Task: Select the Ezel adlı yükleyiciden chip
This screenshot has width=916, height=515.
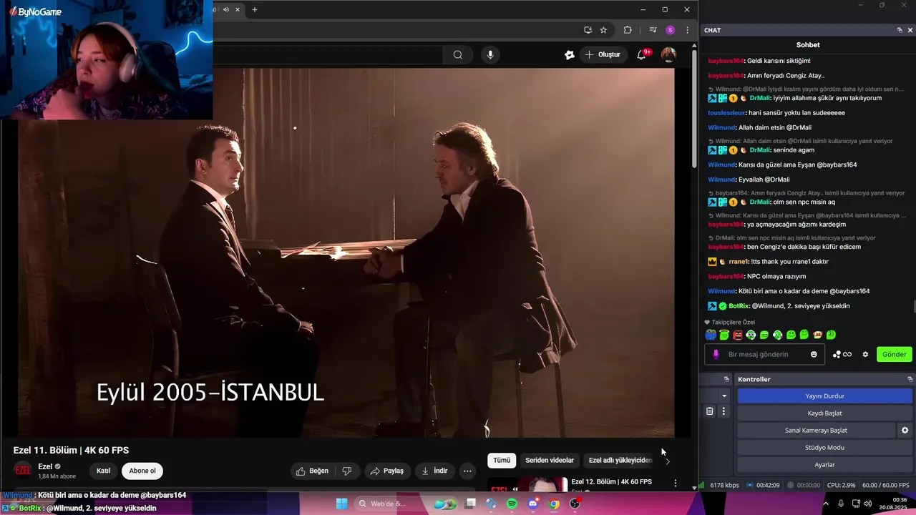Action: point(620,460)
